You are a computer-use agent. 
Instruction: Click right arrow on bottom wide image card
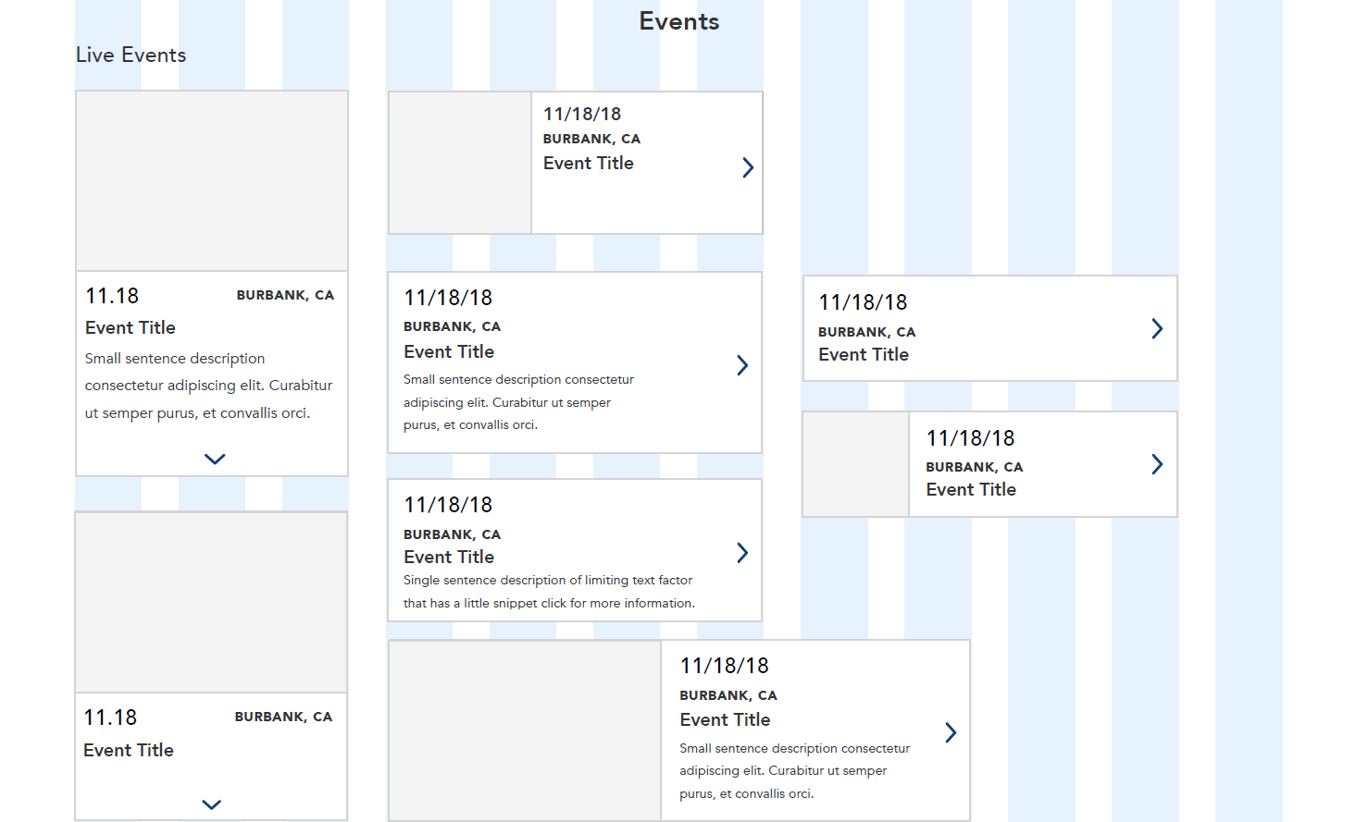click(951, 732)
